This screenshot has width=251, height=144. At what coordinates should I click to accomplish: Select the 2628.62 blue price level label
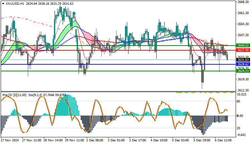(x=243, y=64)
